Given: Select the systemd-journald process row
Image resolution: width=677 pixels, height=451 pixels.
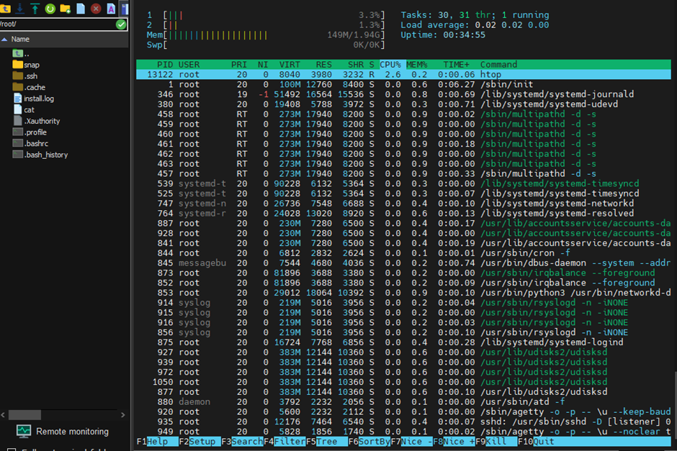Looking at the screenshot, I should click(403, 94).
